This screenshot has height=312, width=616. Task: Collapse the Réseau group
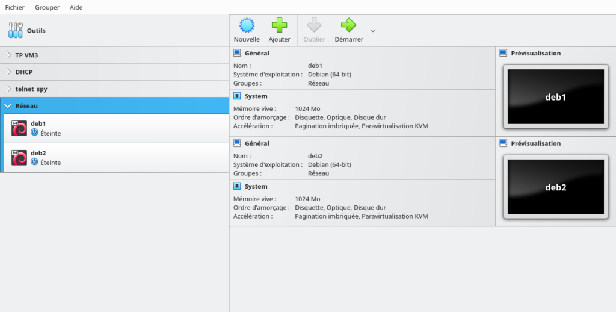(x=8, y=105)
